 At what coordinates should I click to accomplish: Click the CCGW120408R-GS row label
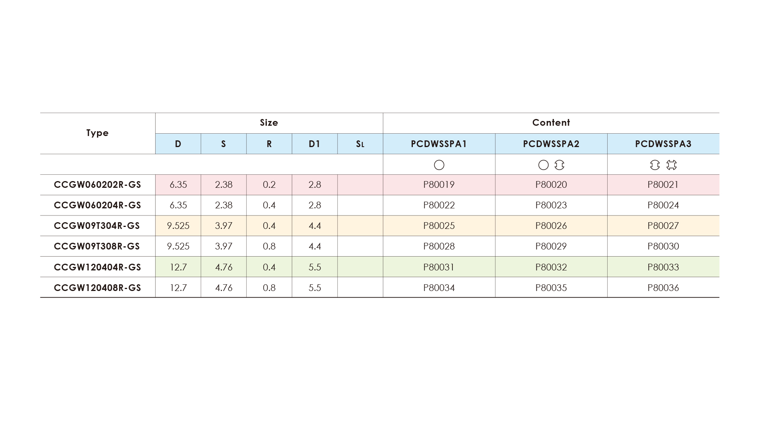coord(97,288)
